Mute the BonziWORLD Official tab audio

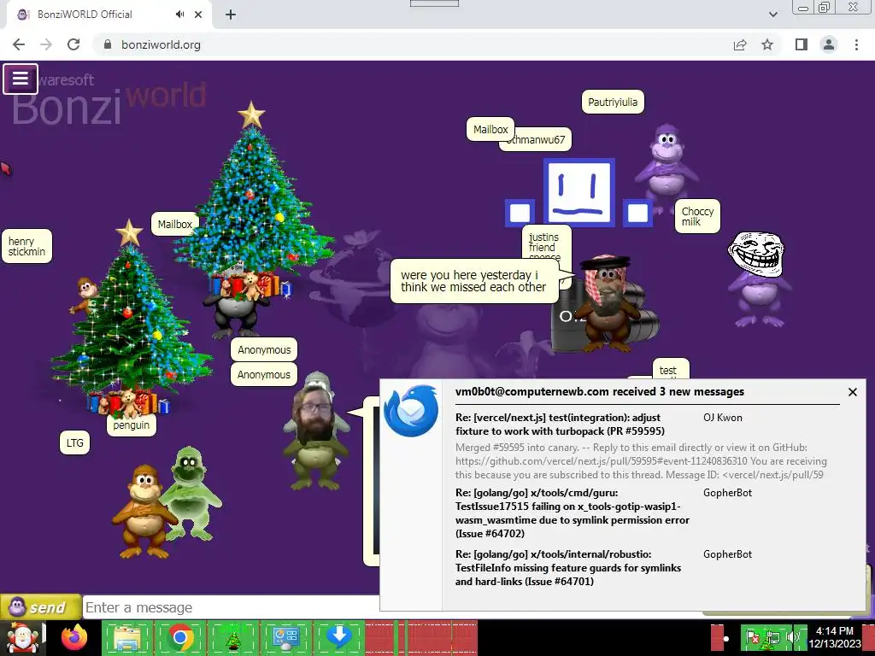179,15
